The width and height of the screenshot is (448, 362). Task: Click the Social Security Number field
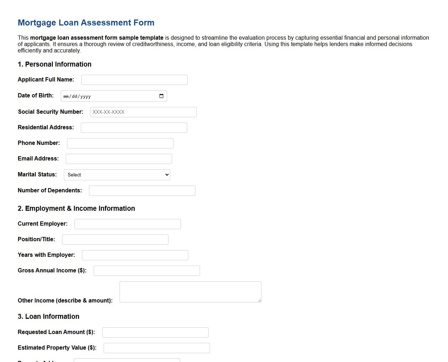tap(143, 112)
